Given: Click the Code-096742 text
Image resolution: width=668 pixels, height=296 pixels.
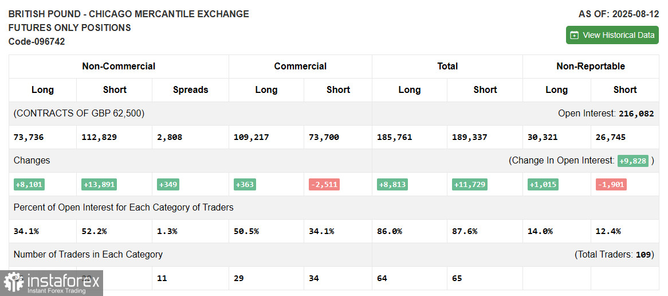Looking at the screenshot, I should (37, 42).
